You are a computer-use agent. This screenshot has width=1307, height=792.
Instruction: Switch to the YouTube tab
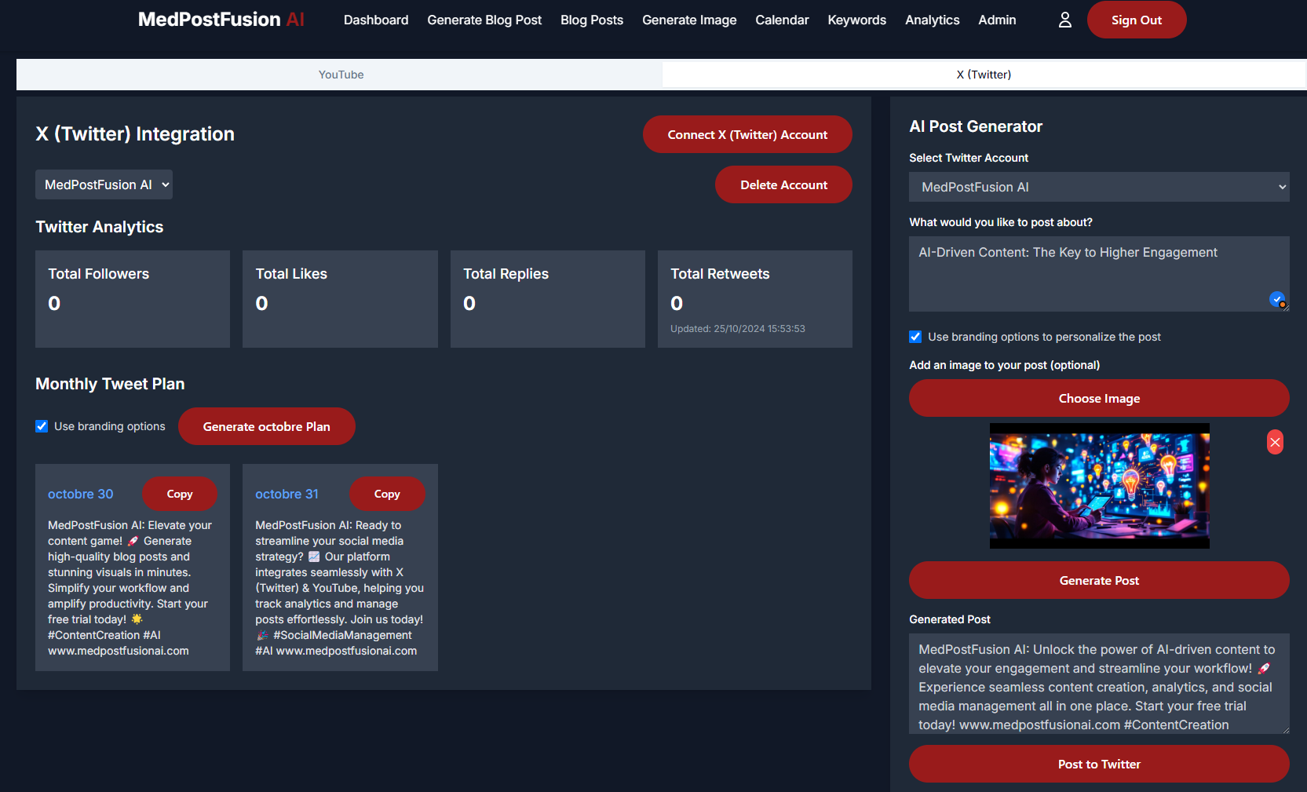pos(341,75)
